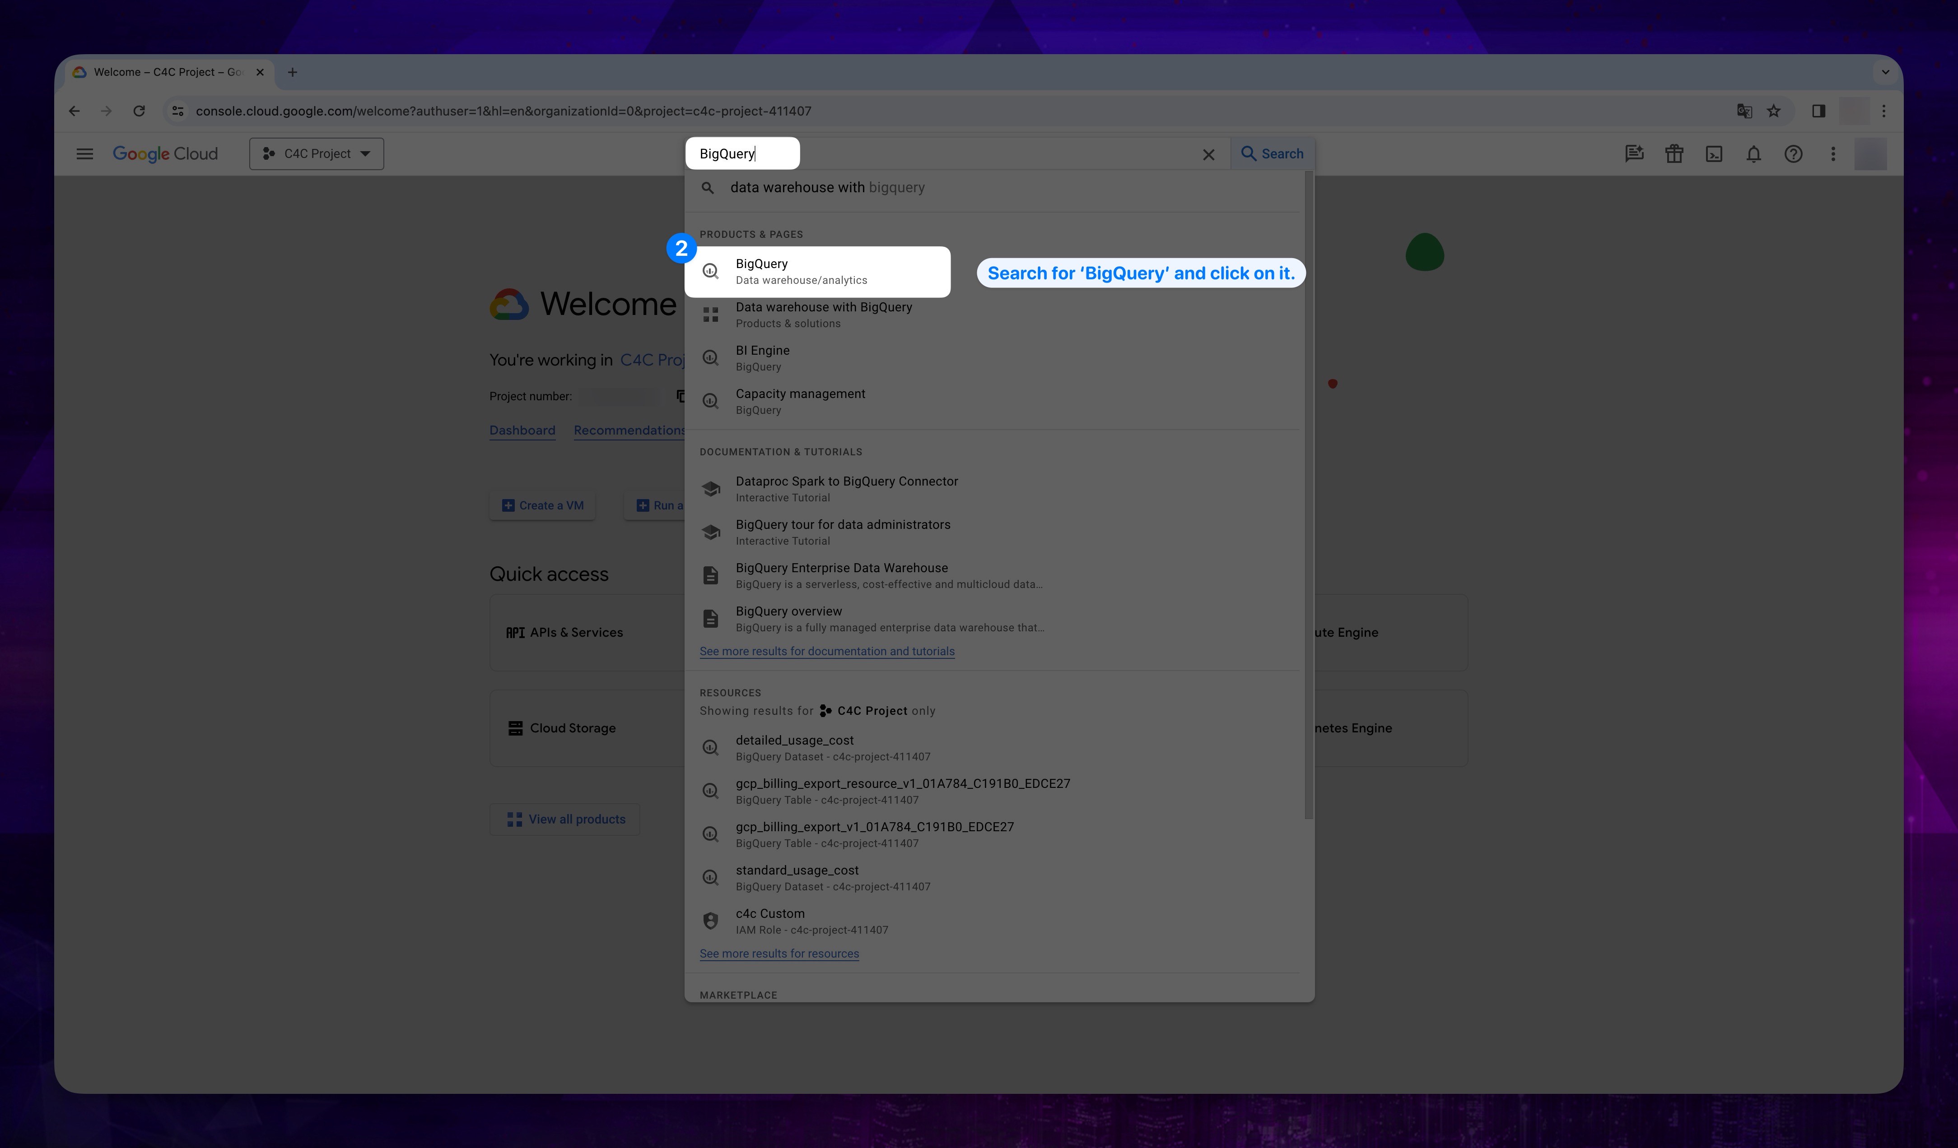Viewport: 1958px width, 1148px height.
Task: Click the Google Cloud logo
Action: tap(165, 154)
